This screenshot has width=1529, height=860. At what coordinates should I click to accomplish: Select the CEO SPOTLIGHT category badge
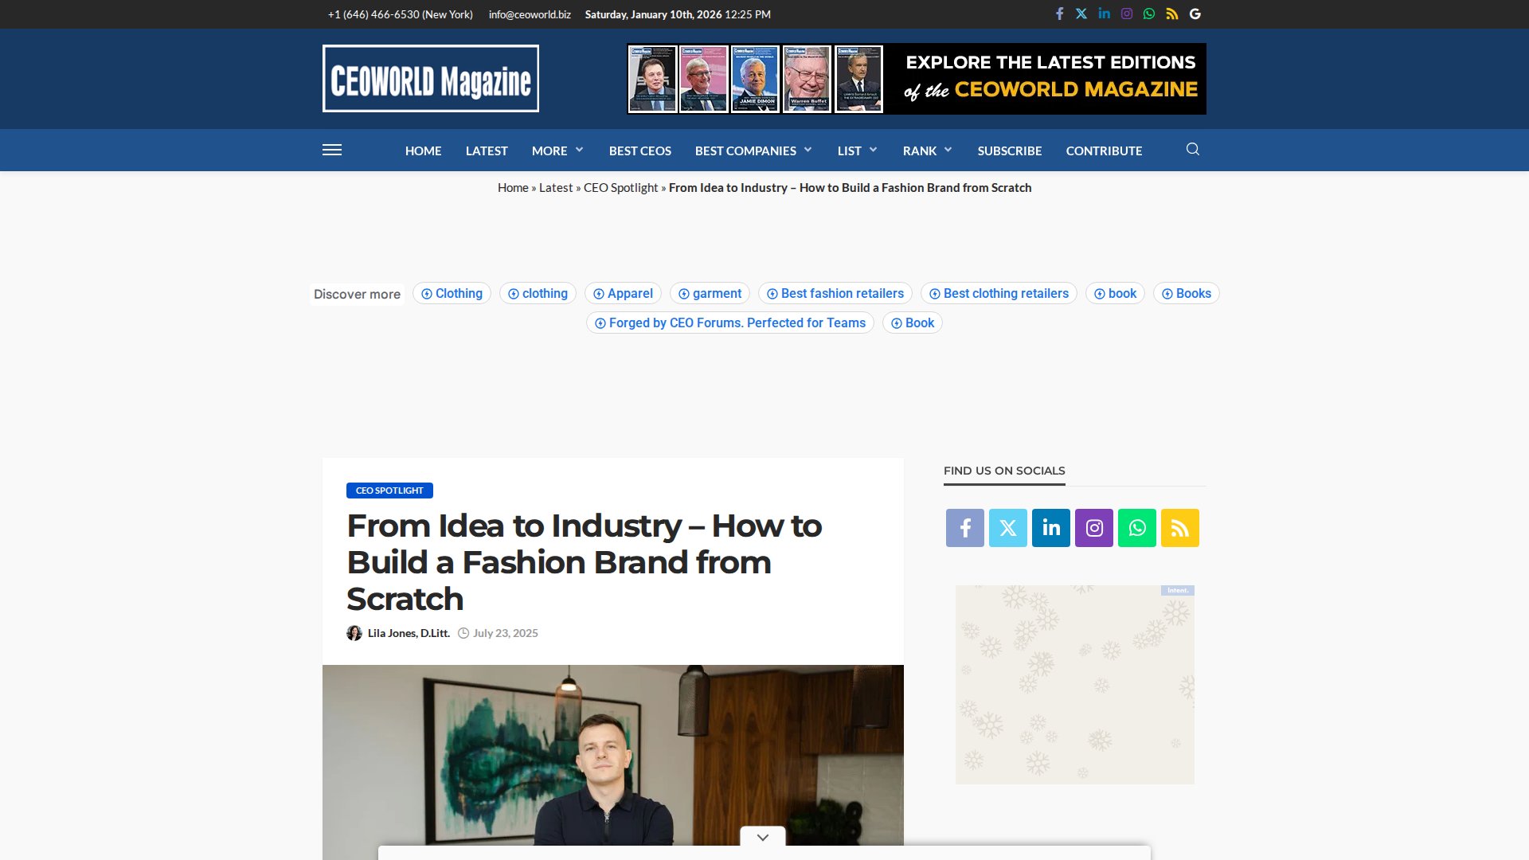[x=389, y=491]
